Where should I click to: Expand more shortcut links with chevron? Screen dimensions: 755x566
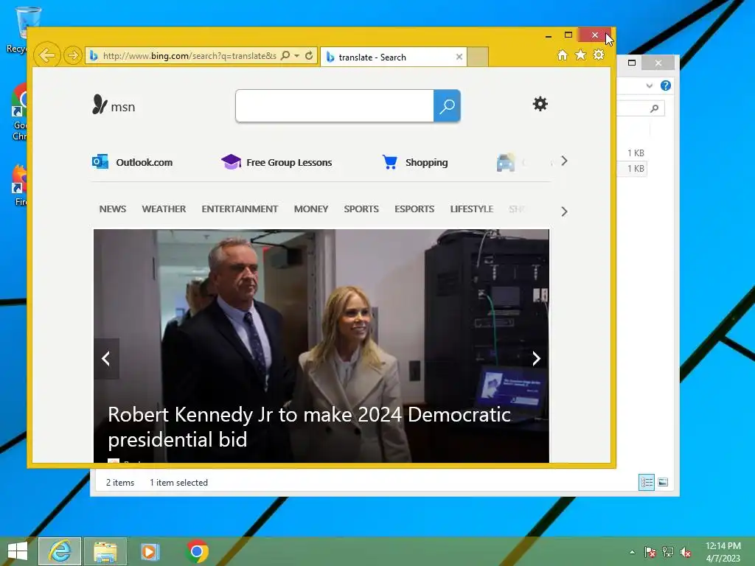564,161
